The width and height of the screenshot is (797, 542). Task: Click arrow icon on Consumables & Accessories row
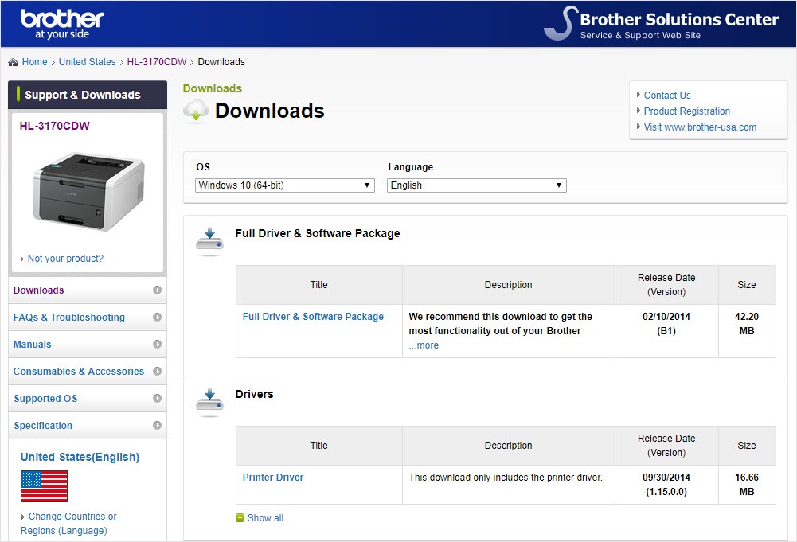[x=157, y=372]
